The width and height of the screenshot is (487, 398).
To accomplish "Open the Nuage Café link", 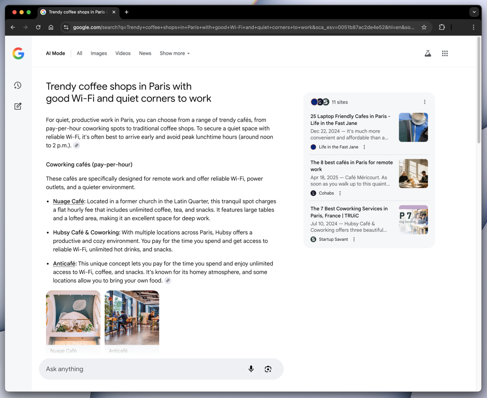I will (x=68, y=201).
